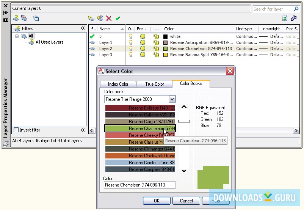
Task: Toggle Lock padlock for Layer3
Action: tap(156, 55)
